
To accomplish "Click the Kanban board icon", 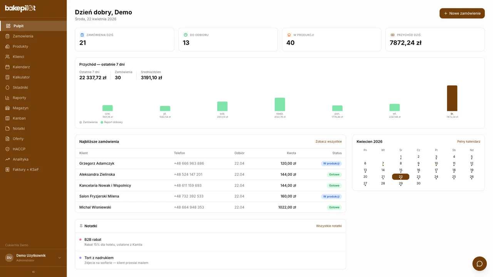I will (7, 118).
